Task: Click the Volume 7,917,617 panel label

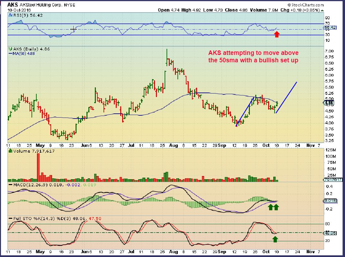Action: [34, 151]
